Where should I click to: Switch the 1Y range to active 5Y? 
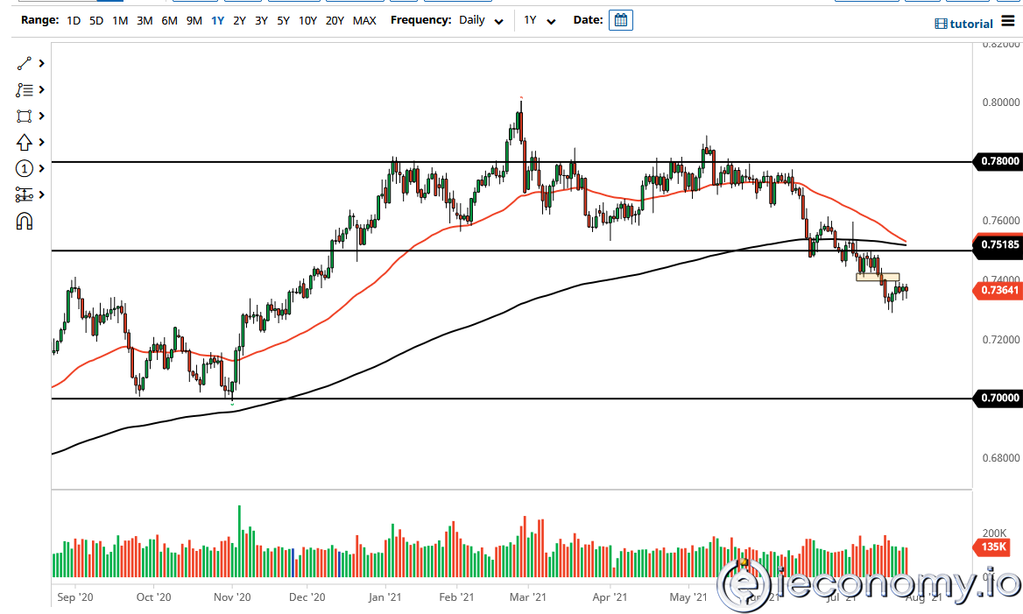click(282, 20)
